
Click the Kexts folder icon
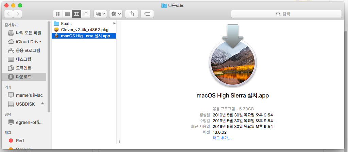[x=57, y=23]
